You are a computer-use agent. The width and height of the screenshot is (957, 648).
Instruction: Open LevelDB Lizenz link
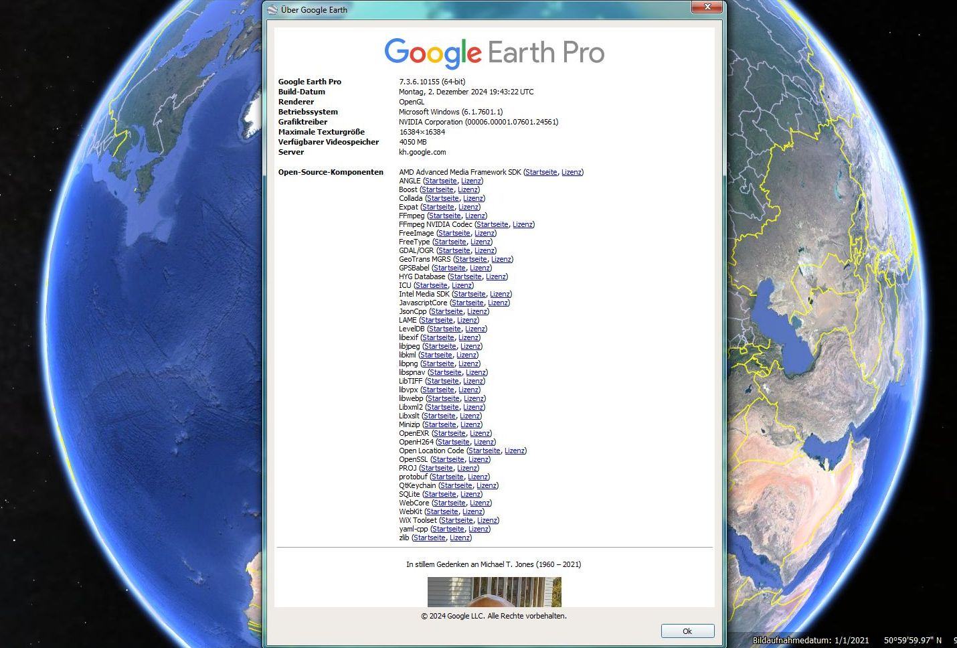click(x=475, y=329)
